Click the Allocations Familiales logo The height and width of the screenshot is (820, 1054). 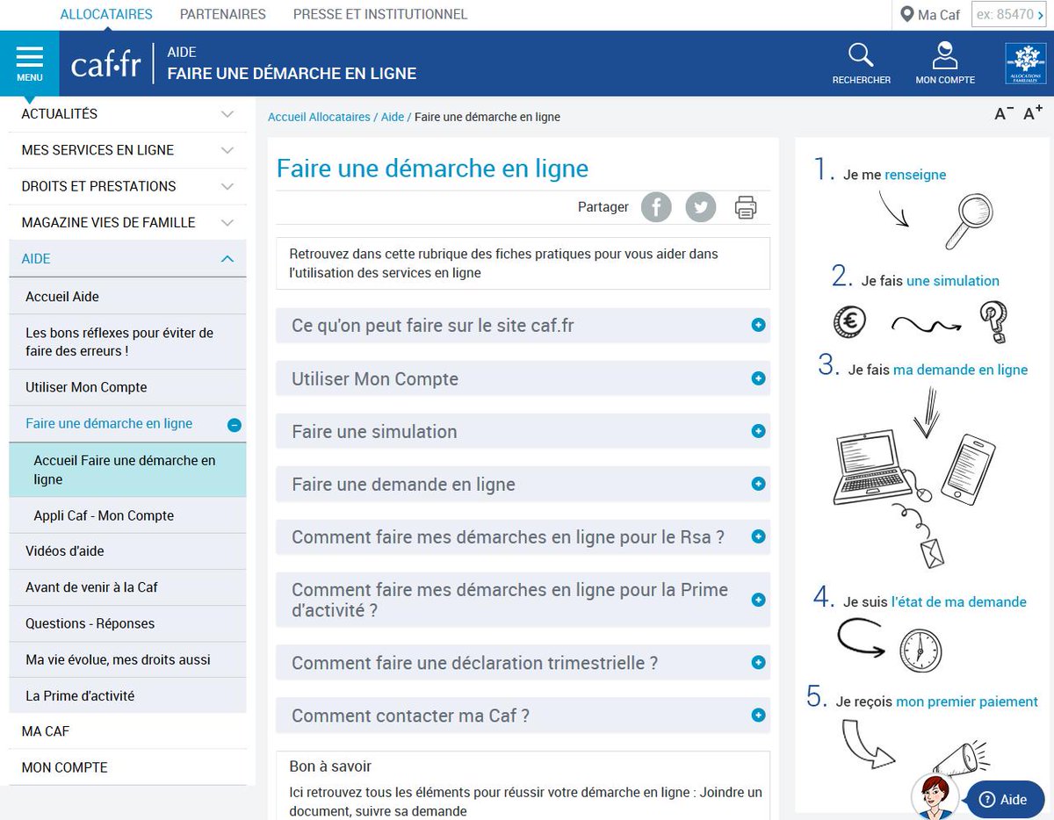click(1025, 63)
